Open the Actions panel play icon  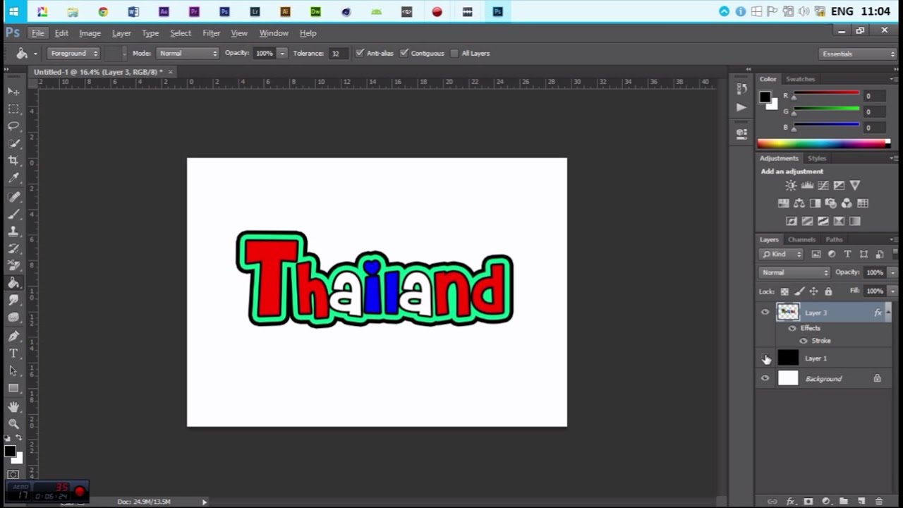(741, 107)
